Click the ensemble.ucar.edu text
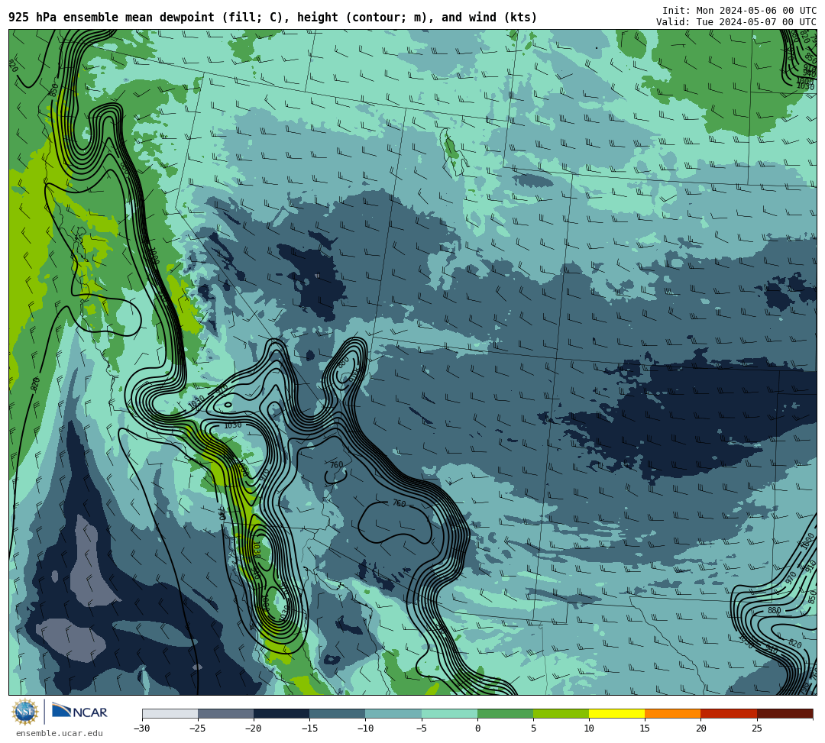 click(60, 733)
